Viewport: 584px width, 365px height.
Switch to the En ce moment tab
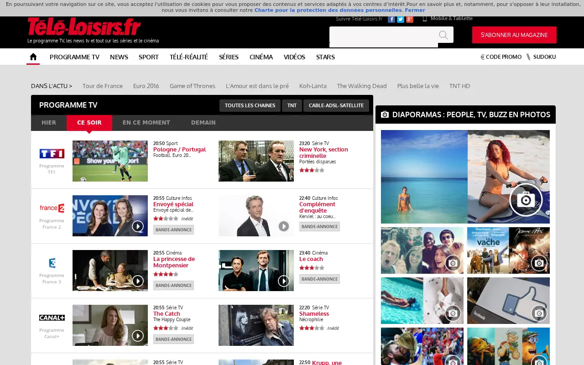click(x=146, y=123)
